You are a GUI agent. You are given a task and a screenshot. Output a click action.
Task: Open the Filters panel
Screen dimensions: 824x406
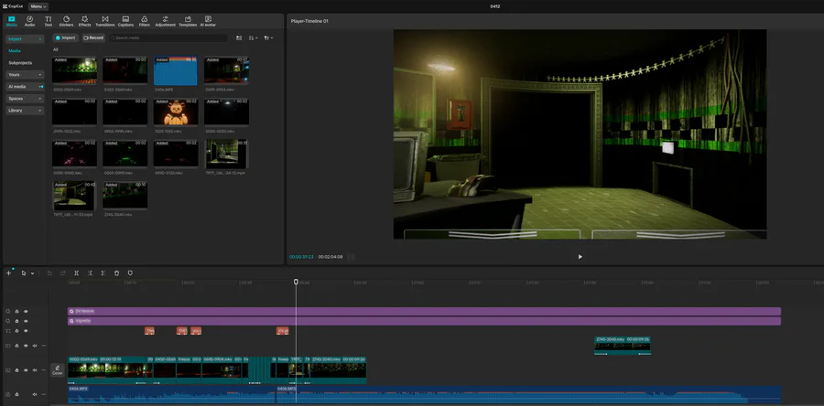click(144, 20)
